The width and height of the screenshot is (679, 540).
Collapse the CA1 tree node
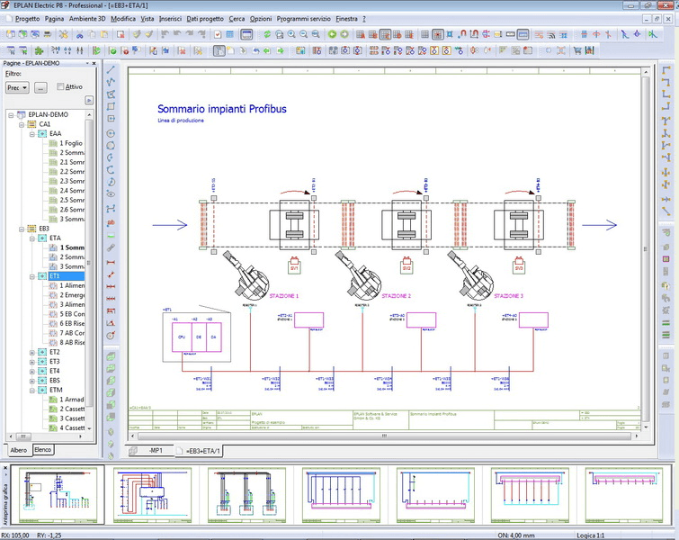click(22, 124)
